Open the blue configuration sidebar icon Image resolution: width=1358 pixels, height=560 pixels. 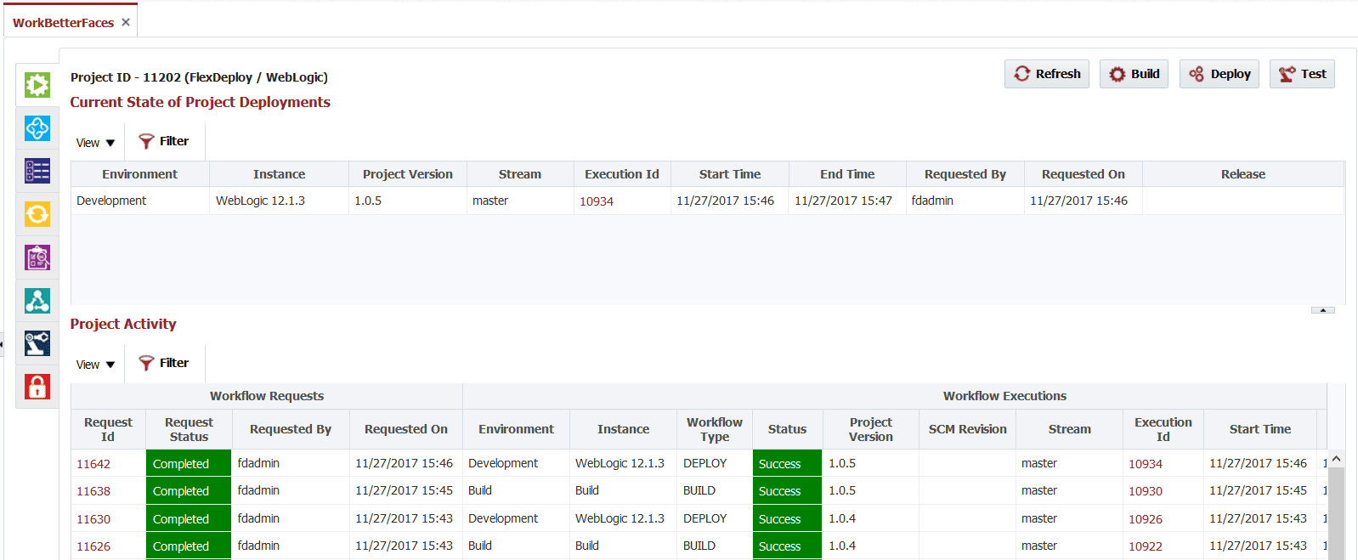pyautogui.click(x=37, y=128)
